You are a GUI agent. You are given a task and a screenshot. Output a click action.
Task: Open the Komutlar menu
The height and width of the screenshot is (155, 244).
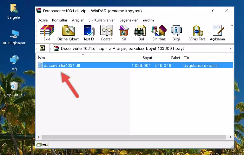[x=60, y=20]
